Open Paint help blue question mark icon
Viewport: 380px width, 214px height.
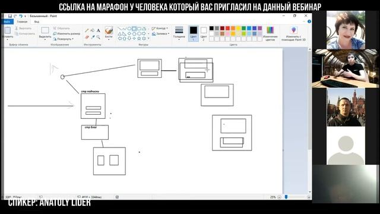click(309, 21)
